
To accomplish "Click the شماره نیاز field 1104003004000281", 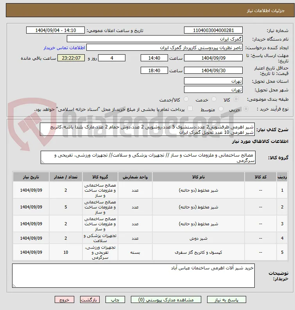I will tap(213, 30).
